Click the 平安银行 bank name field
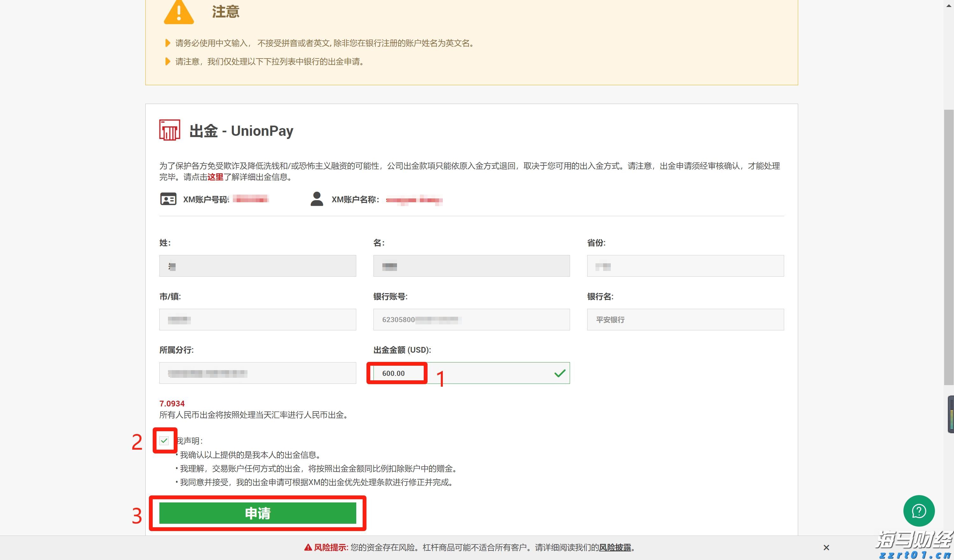The image size is (954, 560). pyautogui.click(x=685, y=319)
